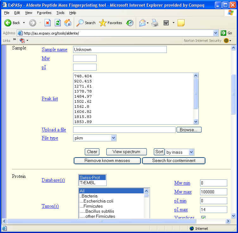Select TrEMBL in database list
Viewport: 238px width, 233px height.
click(92, 183)
